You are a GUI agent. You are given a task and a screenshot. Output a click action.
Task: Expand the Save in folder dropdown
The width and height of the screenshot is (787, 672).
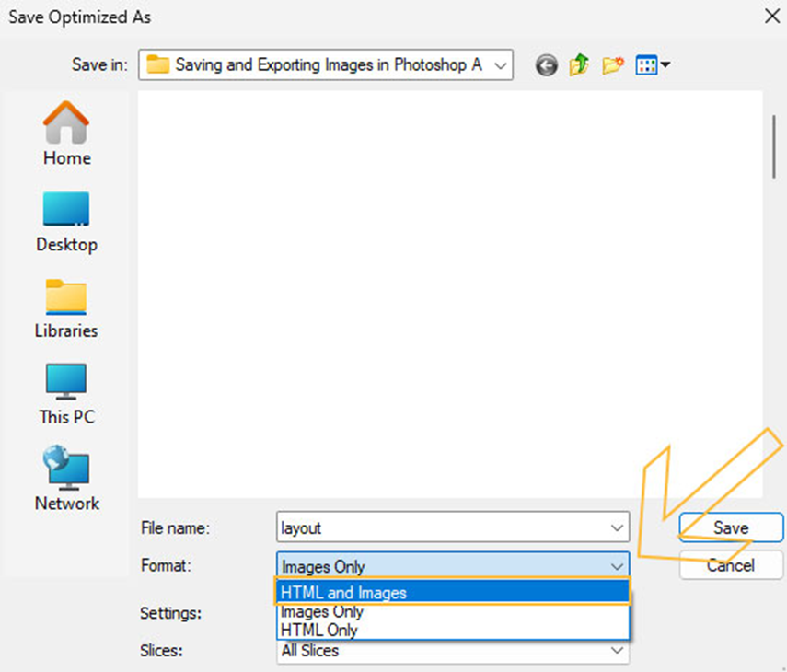[x=500, y=65]
